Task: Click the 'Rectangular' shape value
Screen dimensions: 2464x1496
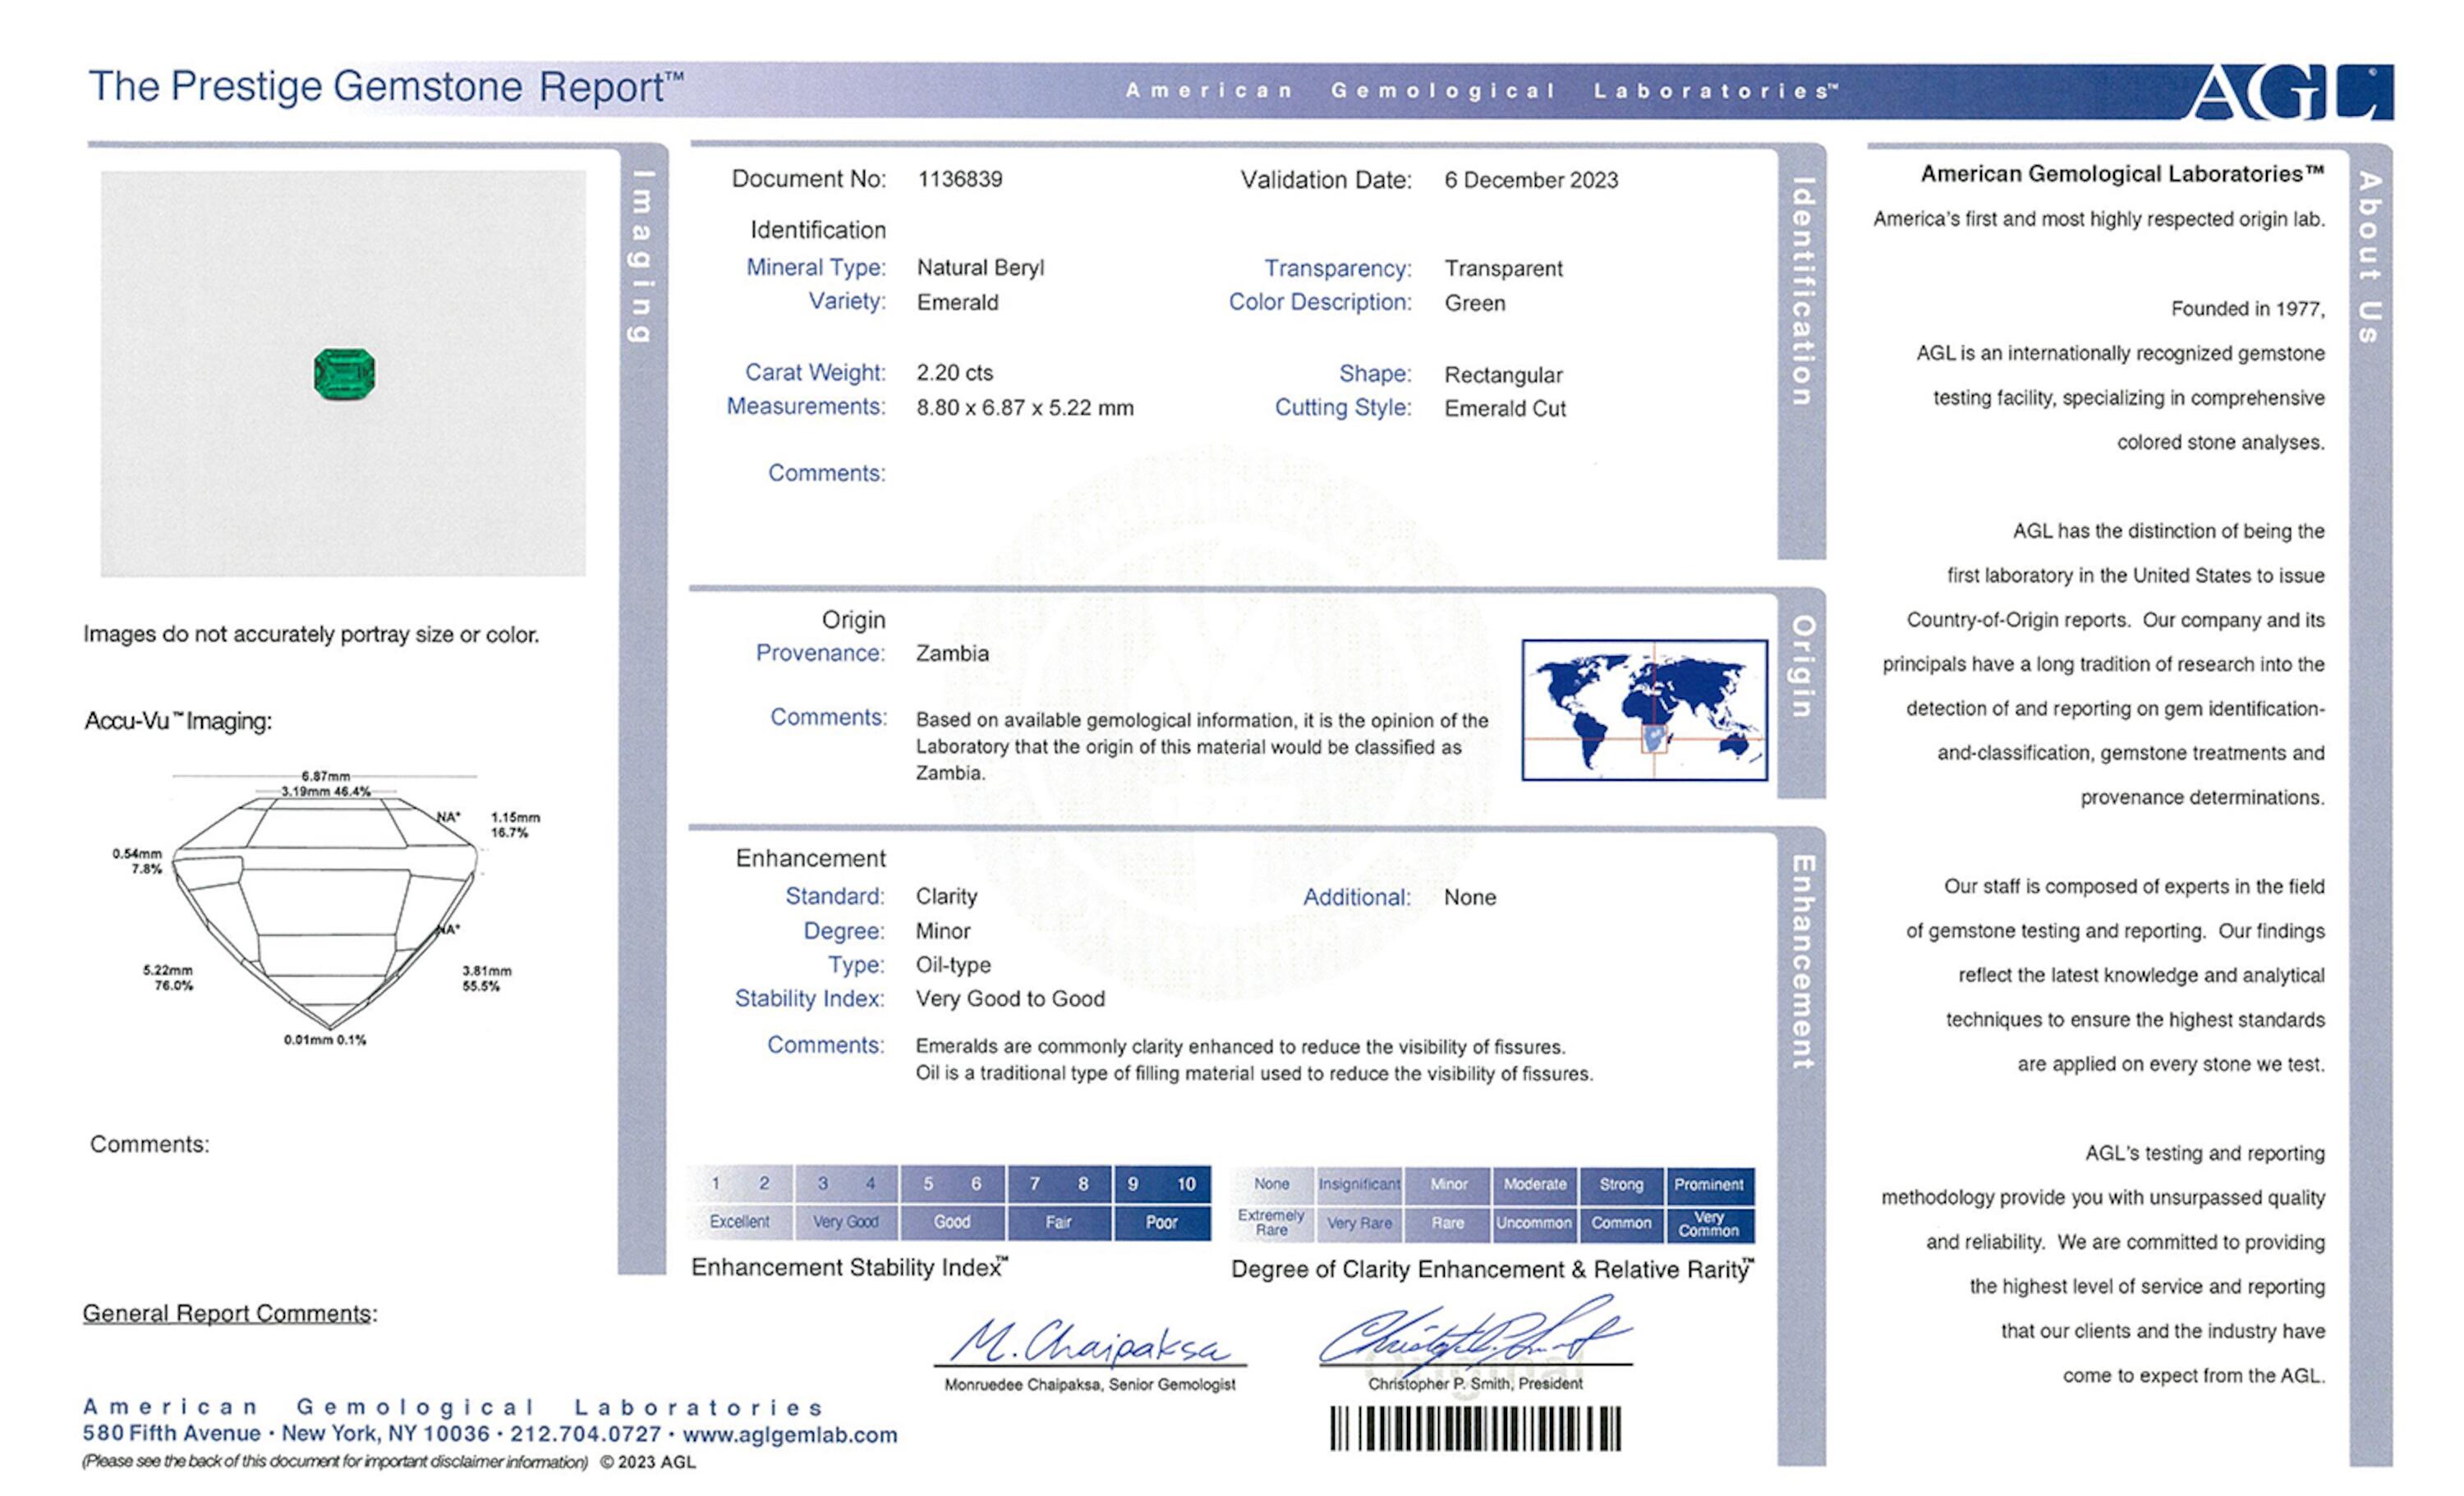Action: click(x=1503, y=376)
